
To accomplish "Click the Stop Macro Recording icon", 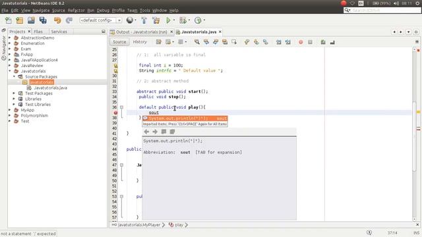I will coord(310,42).
